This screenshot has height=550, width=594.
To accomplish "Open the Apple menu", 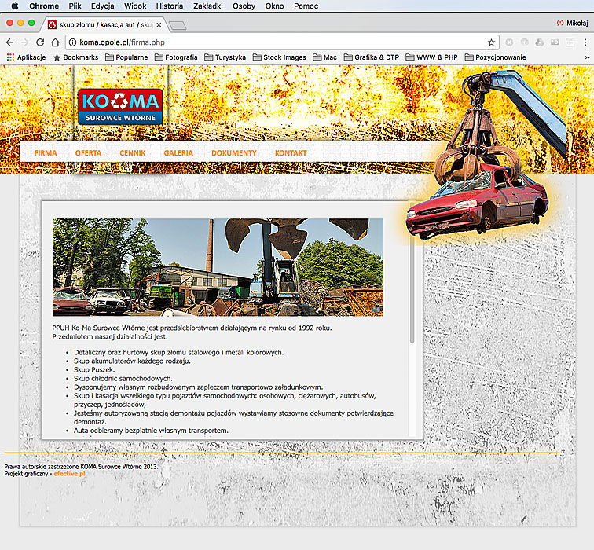I will [x=15, y=5].
